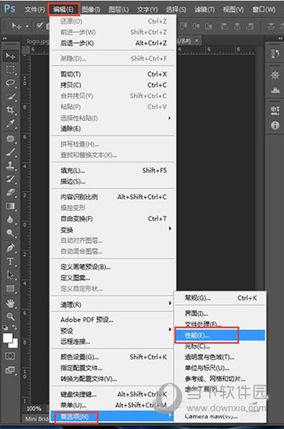Image resolution: width=284 pixels, height=429 pixels.
Task: Choose 光标(C)... preferences entry
Action: 220,346
